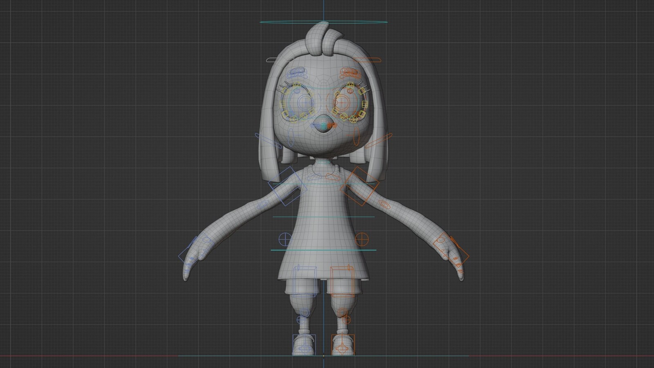654x368 pixels.
Task: Select the blue collarbone oval control
Action: coord(314,178)
